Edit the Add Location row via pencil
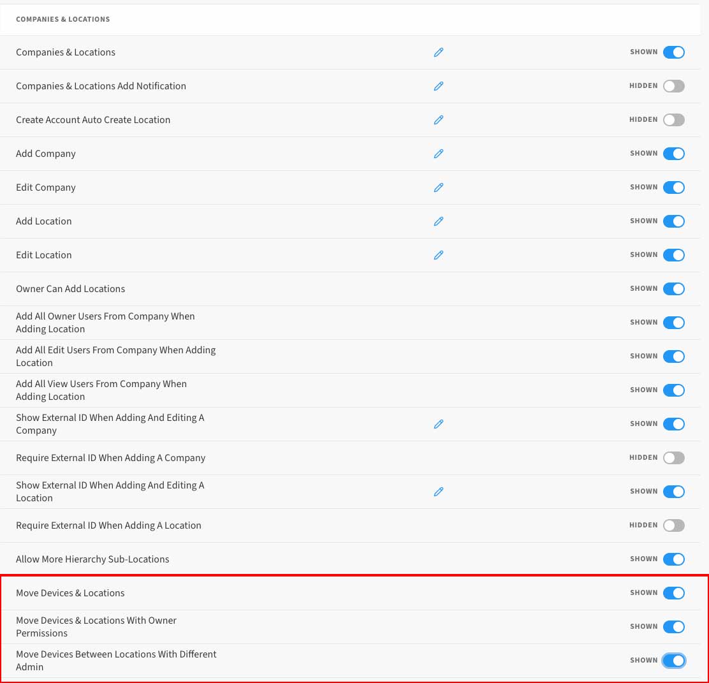 coord(439,221)
